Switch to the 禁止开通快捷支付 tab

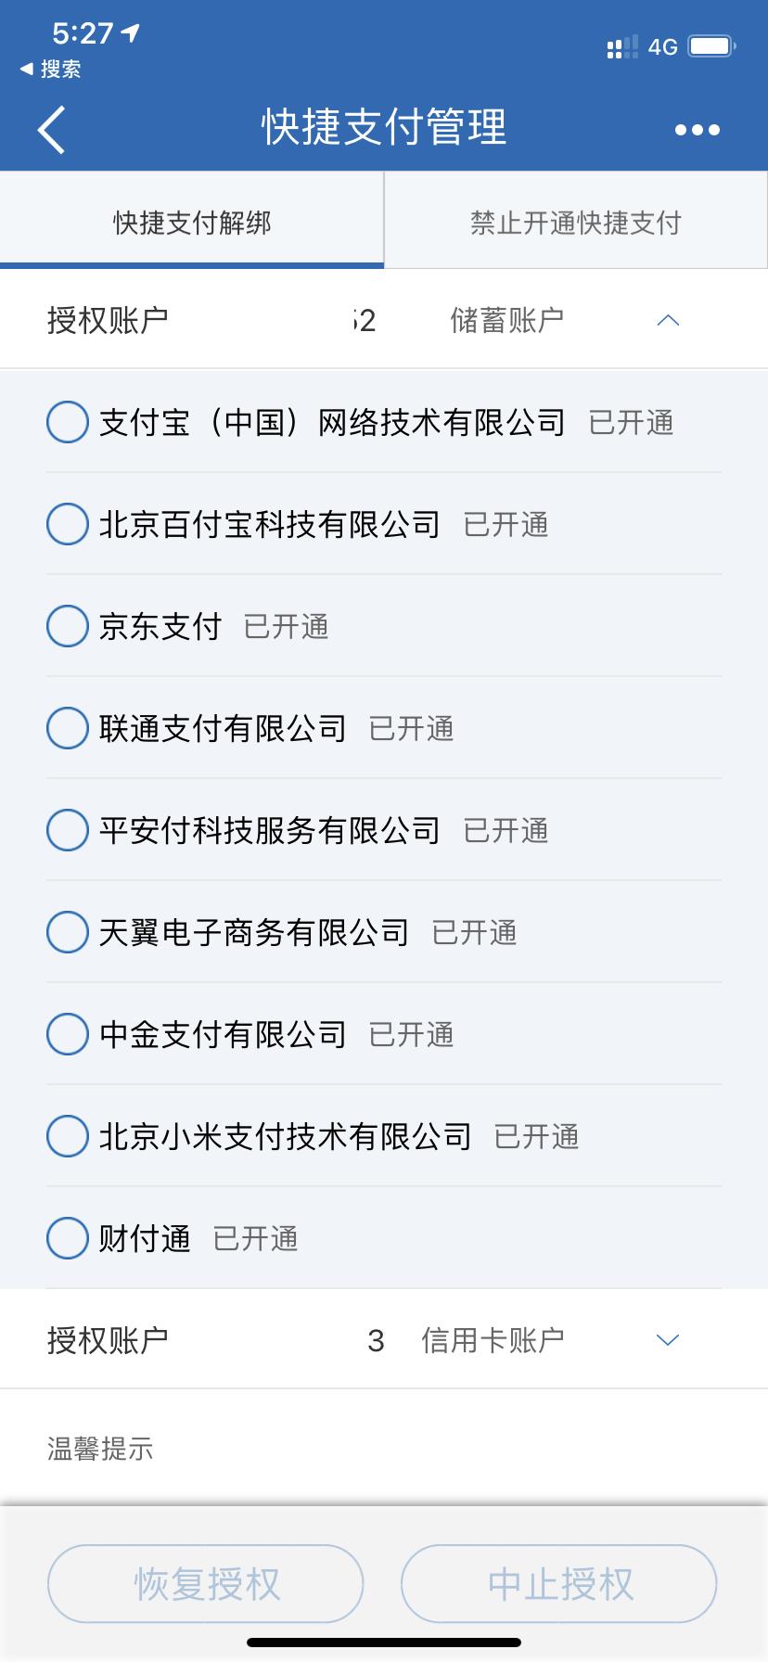pos(576,223)
